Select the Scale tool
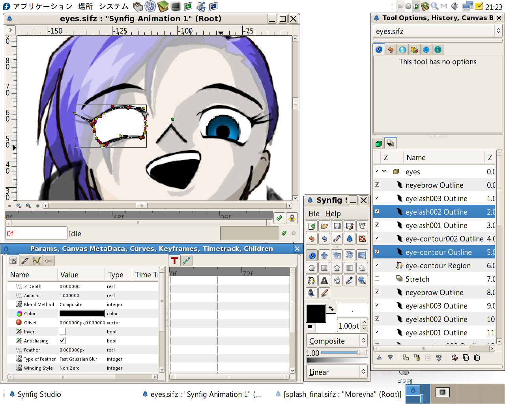The width and height of the screenshot is (505, 404). [337, 255]
